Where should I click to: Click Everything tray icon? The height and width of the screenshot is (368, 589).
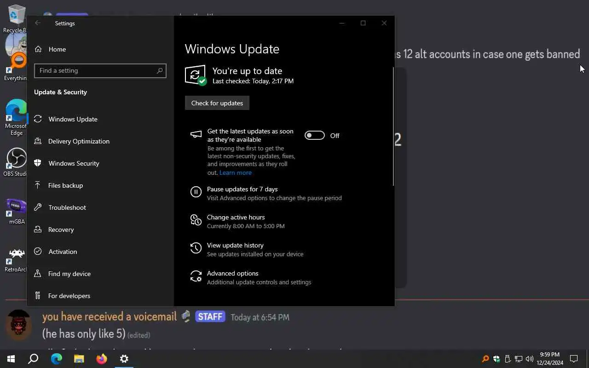(485, 359)
